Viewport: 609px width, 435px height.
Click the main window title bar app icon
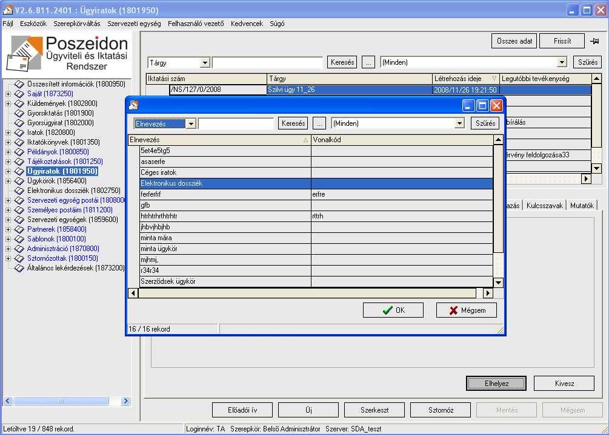tap(7, 10)
